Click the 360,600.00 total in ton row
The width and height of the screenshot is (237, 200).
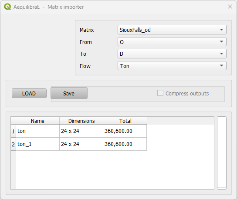pos(125,131)
